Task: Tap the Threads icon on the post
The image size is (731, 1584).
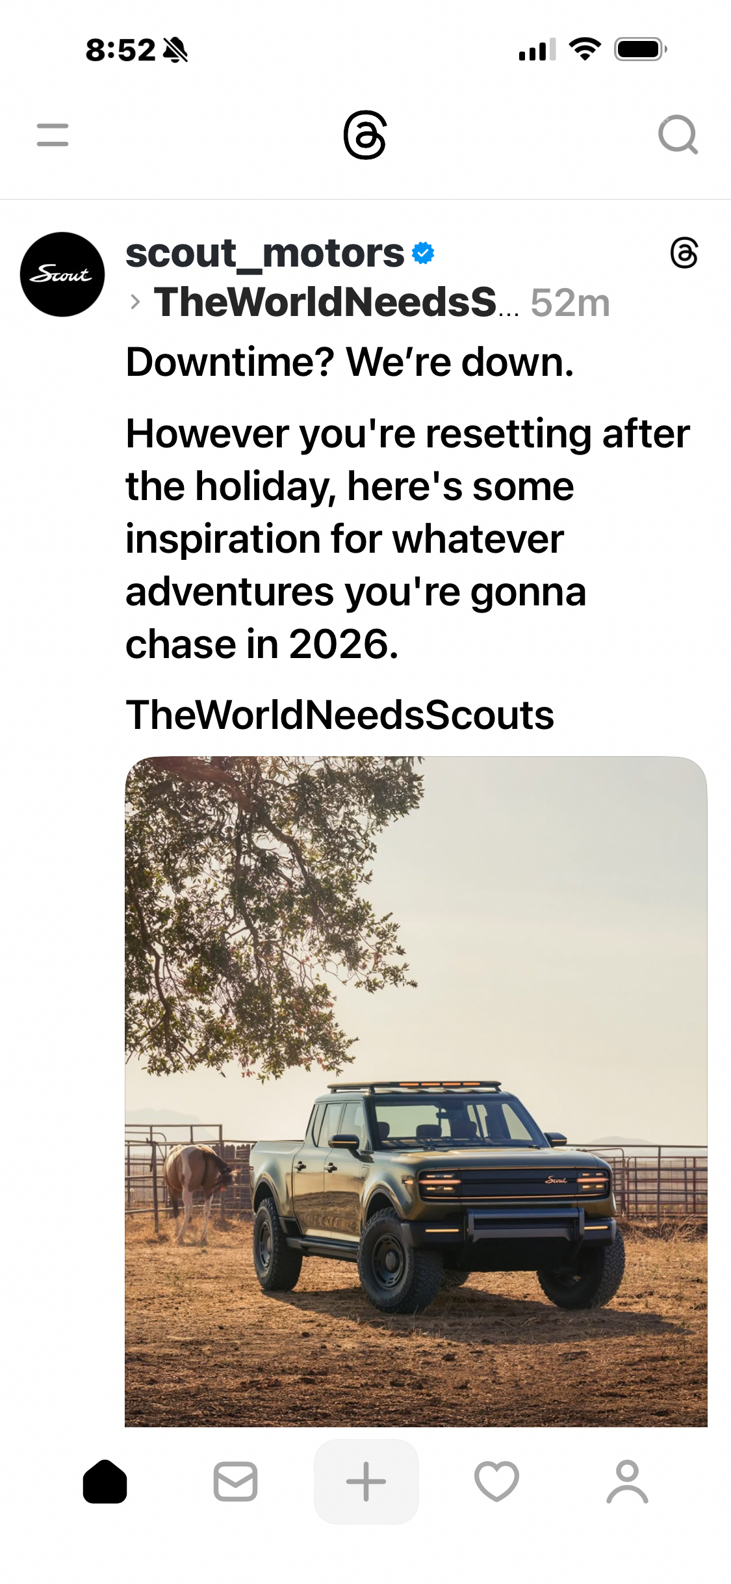Action: pos(684,253)
